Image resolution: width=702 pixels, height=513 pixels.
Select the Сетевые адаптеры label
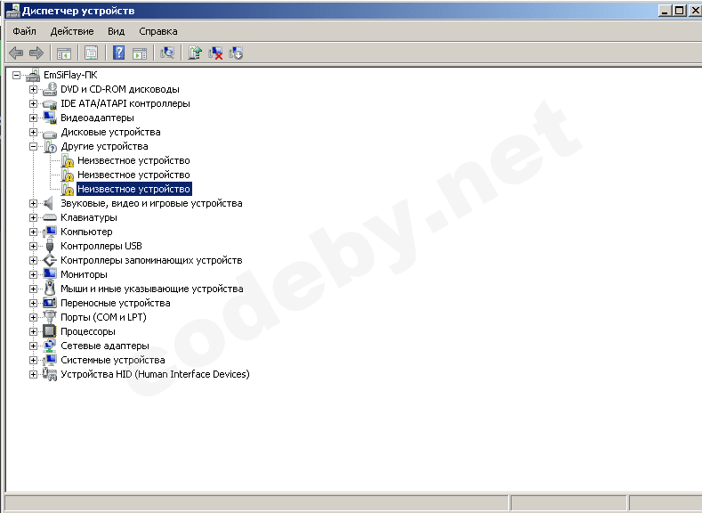[x=105, y=346]
